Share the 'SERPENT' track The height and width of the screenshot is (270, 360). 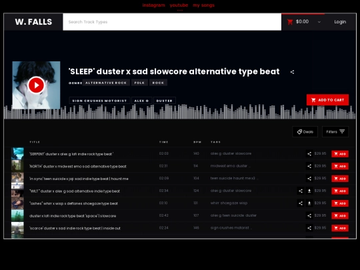click(309, 154)
